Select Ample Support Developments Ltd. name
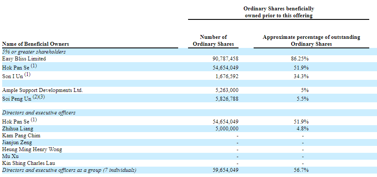The width and height of the screenshot is (377, 177). (42, 90)
